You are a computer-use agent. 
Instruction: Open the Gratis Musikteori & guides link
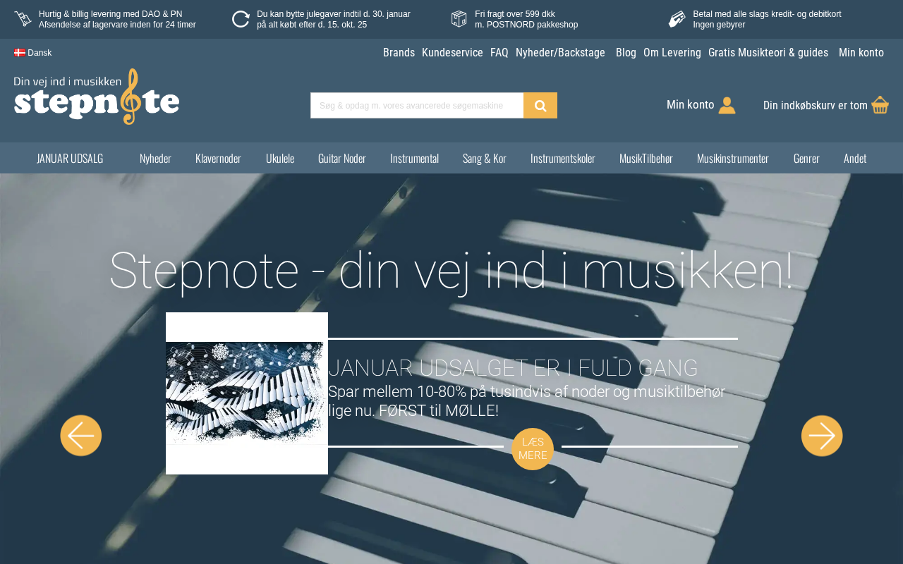click(x=768, y=53)
